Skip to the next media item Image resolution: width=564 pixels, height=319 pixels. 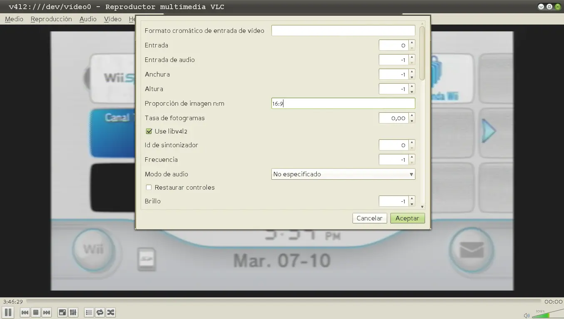47,312
